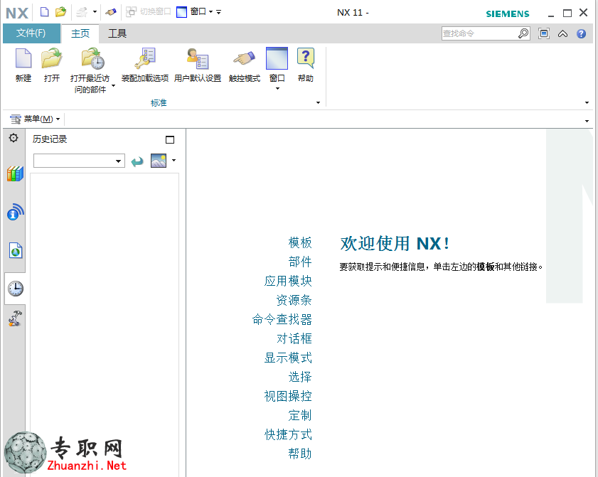This screenshot has height=477, width=598.
Task: Click the Shortcuts (快捷方式) link
Action: coord(288,434)
